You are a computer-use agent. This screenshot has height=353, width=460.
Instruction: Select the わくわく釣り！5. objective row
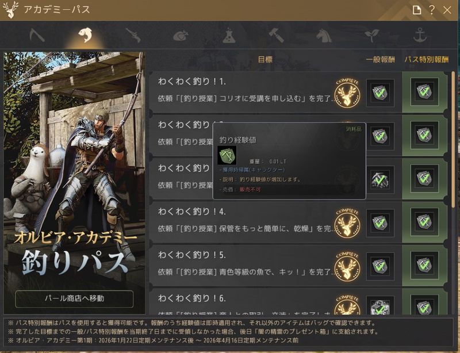click(275, 266)
